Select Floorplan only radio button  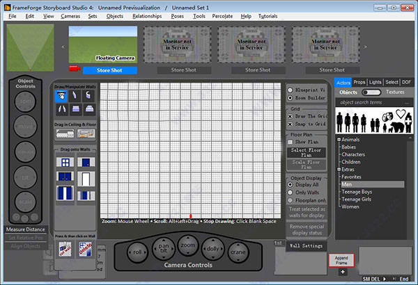tap(290, 200)
